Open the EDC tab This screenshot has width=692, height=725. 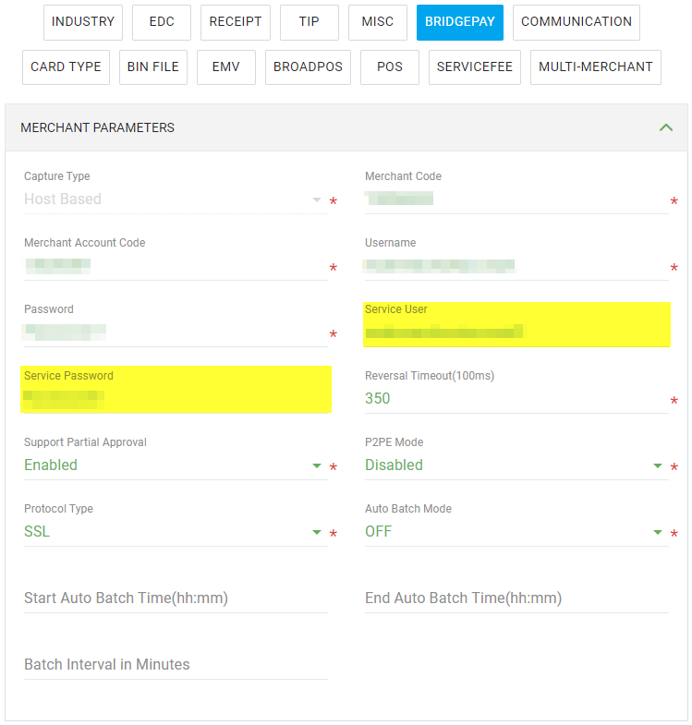162,22
